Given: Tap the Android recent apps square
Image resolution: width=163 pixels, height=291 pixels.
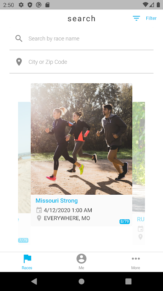Looking at the screenshot, I should coord(129,281).
